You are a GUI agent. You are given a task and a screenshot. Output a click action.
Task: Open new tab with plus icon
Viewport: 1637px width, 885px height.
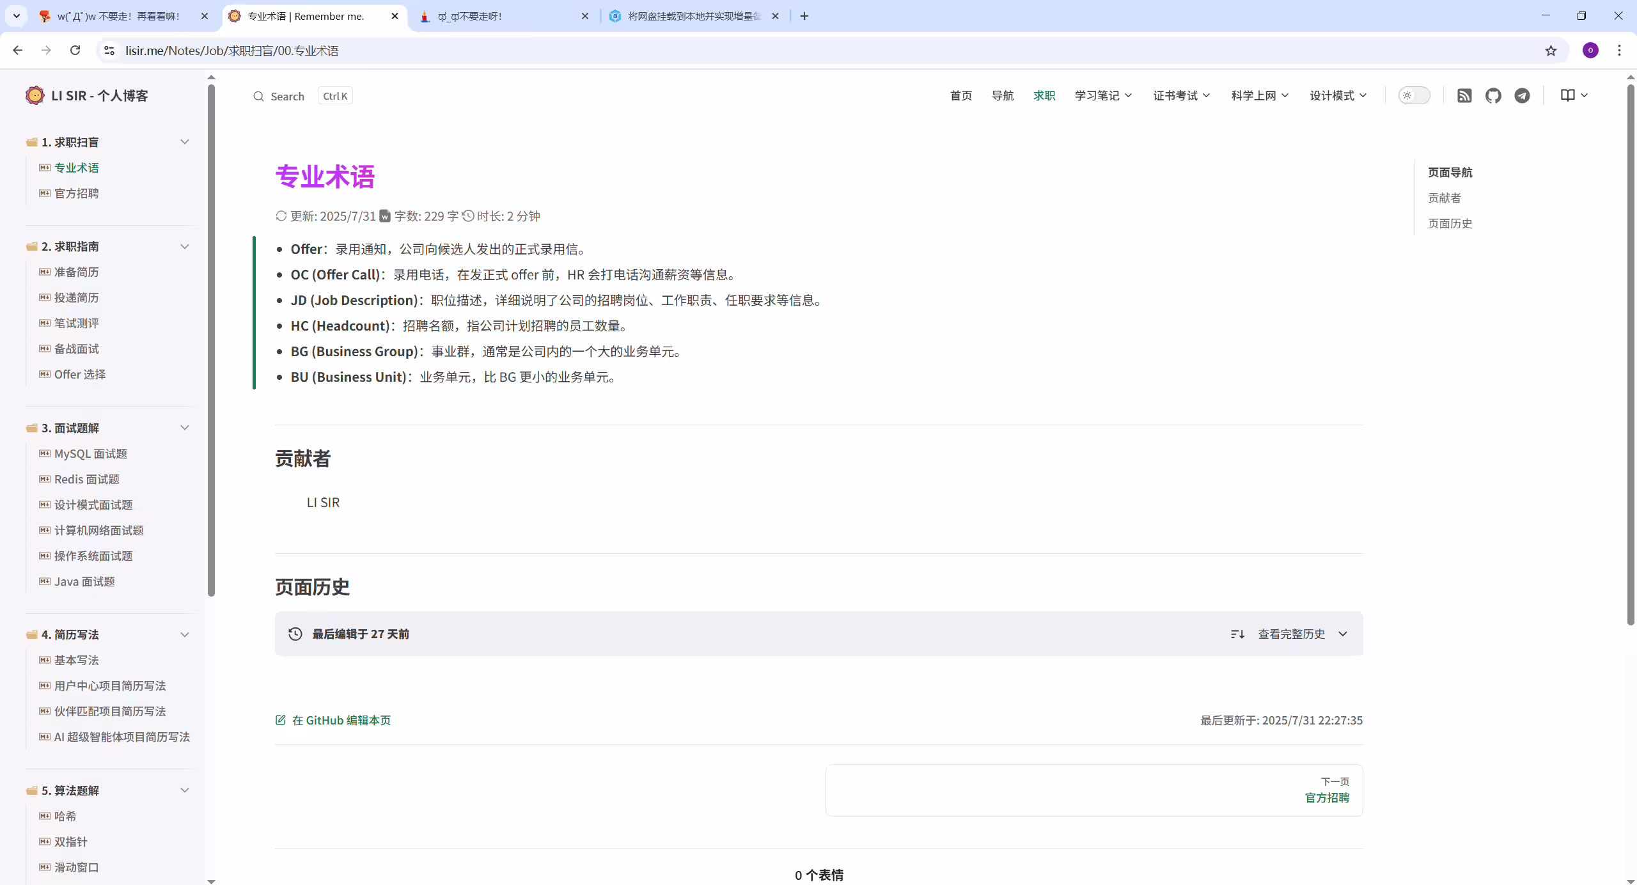804,16
